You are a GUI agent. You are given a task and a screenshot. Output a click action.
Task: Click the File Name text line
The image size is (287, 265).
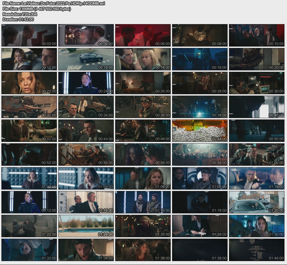click(54, 4)
